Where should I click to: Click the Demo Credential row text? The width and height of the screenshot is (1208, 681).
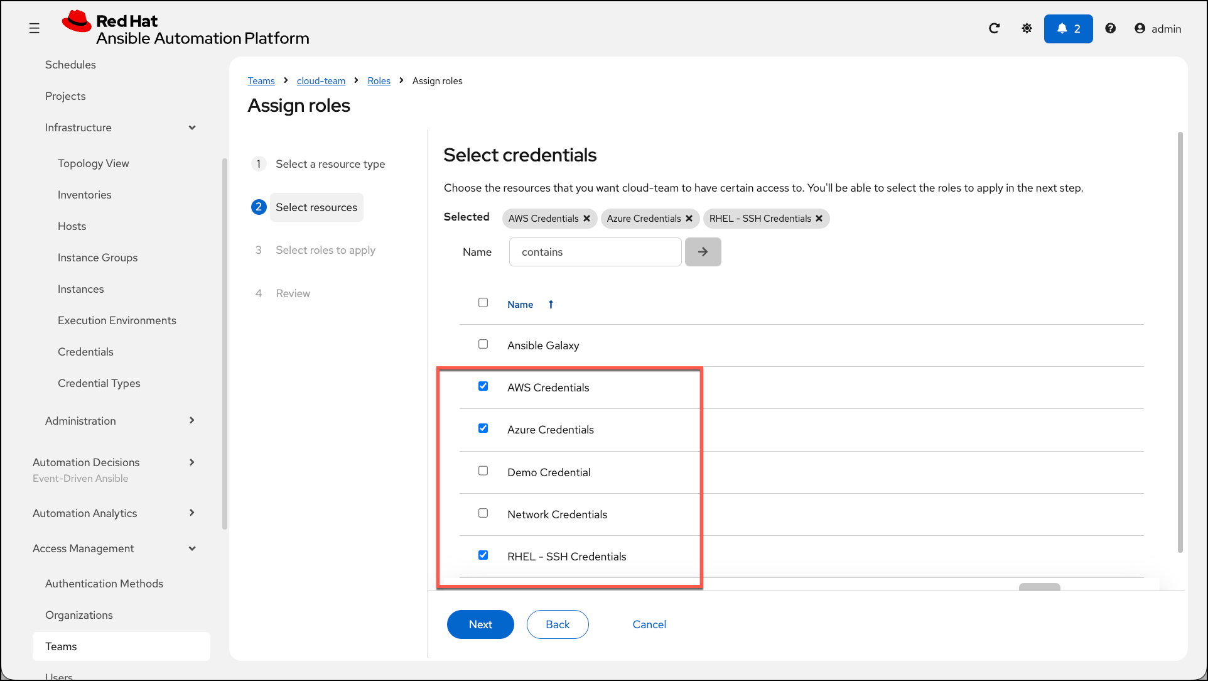click(x=549, y=472)
